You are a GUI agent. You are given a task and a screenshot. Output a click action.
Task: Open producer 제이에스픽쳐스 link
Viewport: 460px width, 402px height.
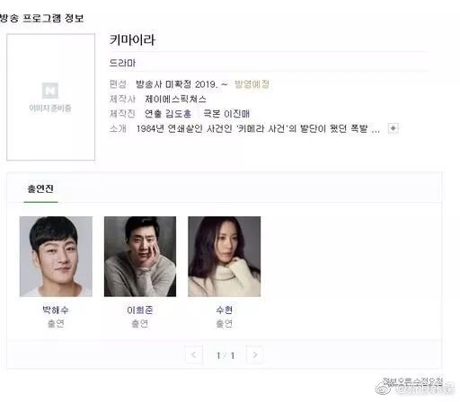[x=176, y=99]
